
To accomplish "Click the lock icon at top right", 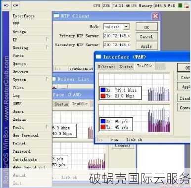I will click(x=187, y=6).
